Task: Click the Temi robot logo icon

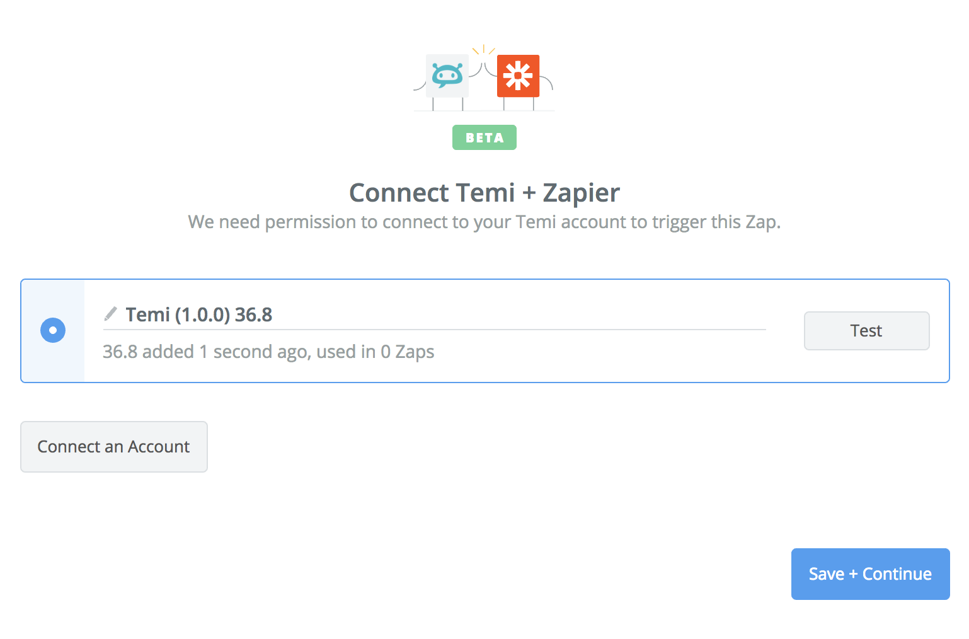Action: click(447, 76)
